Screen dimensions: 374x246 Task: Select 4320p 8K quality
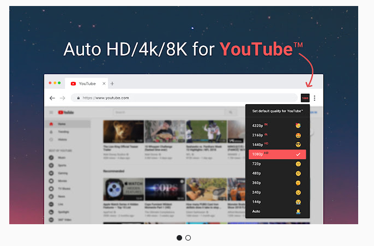[x=277, y=125]
